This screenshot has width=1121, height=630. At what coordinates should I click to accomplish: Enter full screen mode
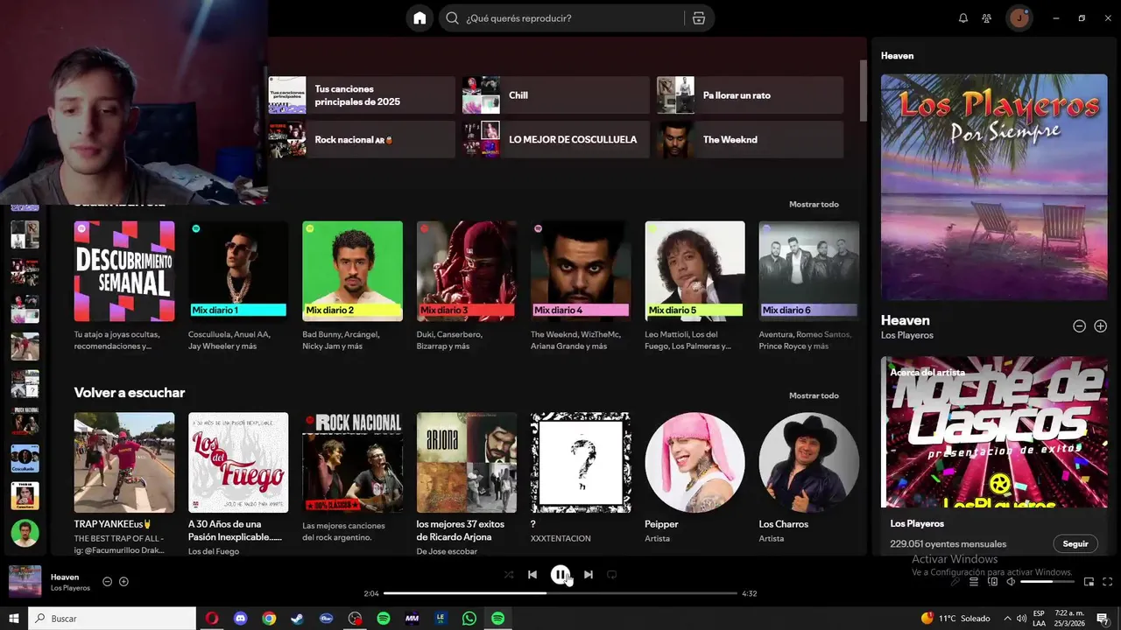tap(1108, 582)
